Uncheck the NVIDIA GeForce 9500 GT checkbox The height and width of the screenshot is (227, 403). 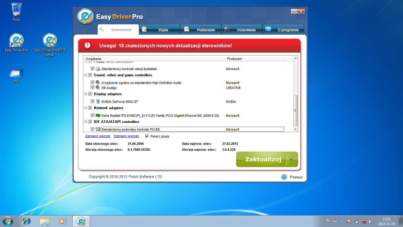pos(92,102)
